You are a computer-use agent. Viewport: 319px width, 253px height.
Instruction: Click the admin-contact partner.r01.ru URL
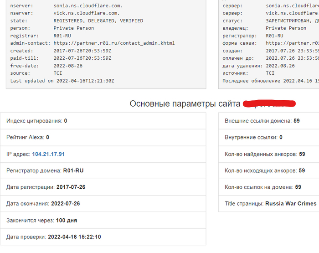[114, 43]
